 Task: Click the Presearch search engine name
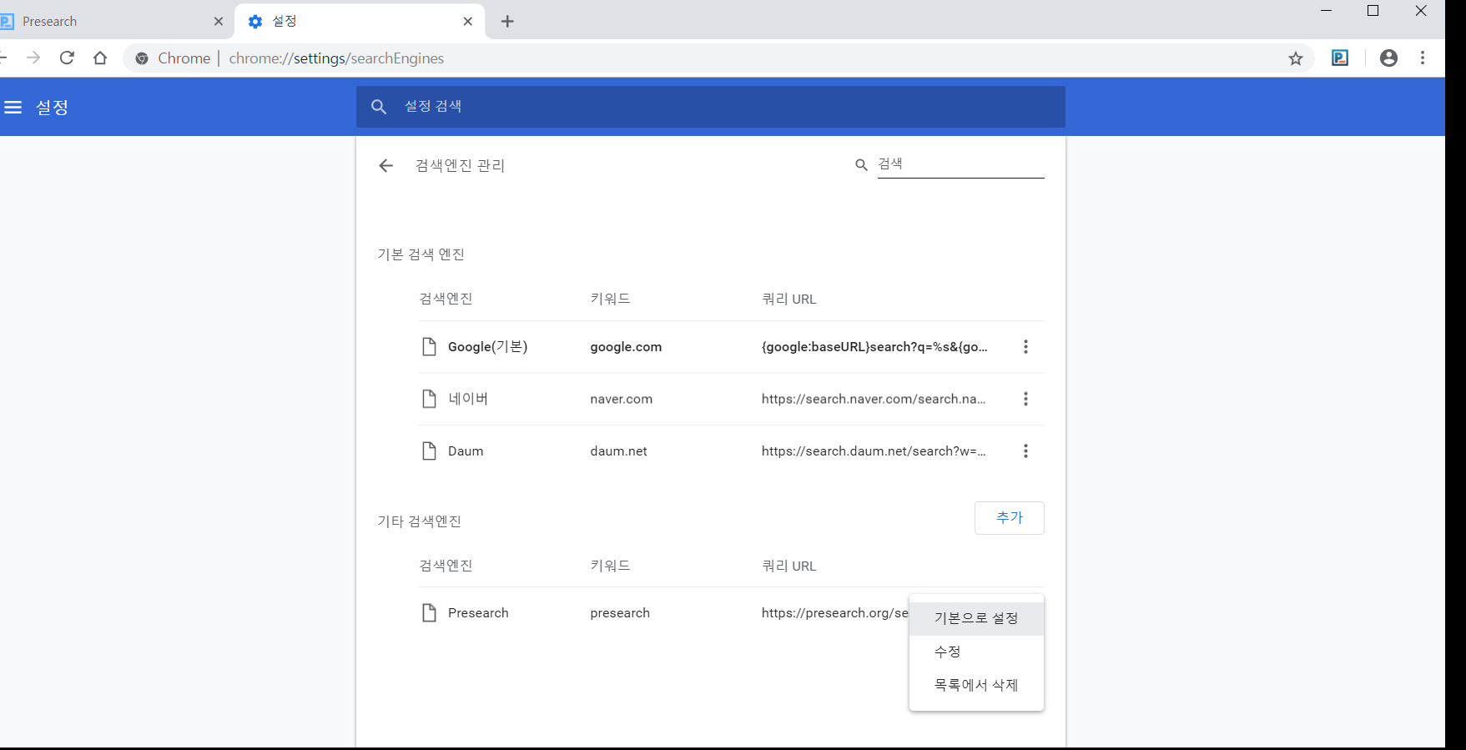[478, 613]
